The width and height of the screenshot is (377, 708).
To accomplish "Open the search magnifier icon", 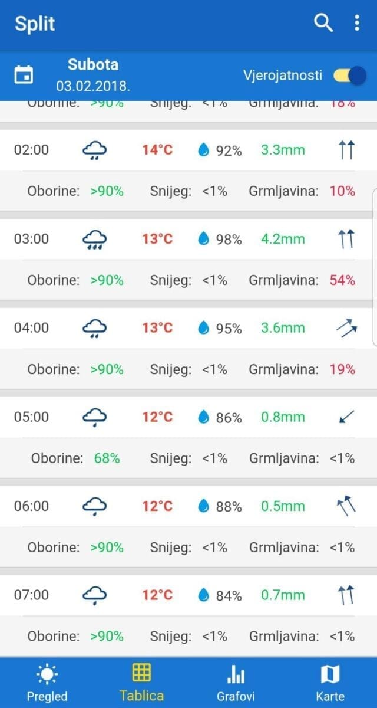I will 323,23.
